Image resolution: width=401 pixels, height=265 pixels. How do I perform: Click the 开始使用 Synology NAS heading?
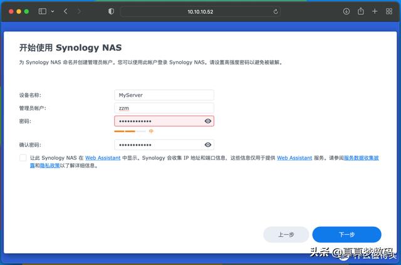tap(71, 47)
